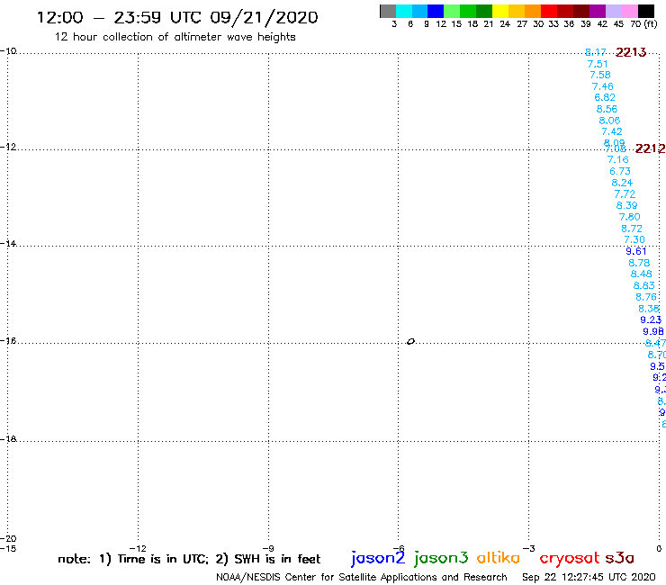Click the light blue legend swatch for 6-9 ft
Screen dimensions: 666x585
tap(419, 11)
